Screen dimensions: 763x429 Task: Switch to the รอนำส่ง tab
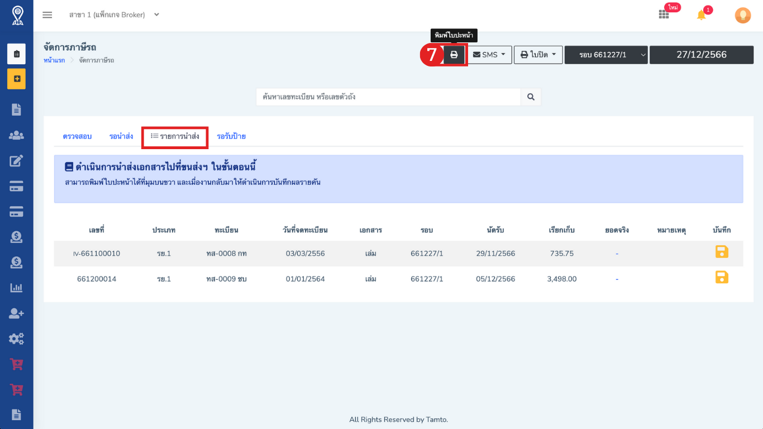pyautogui.click(x=121, y=136)
